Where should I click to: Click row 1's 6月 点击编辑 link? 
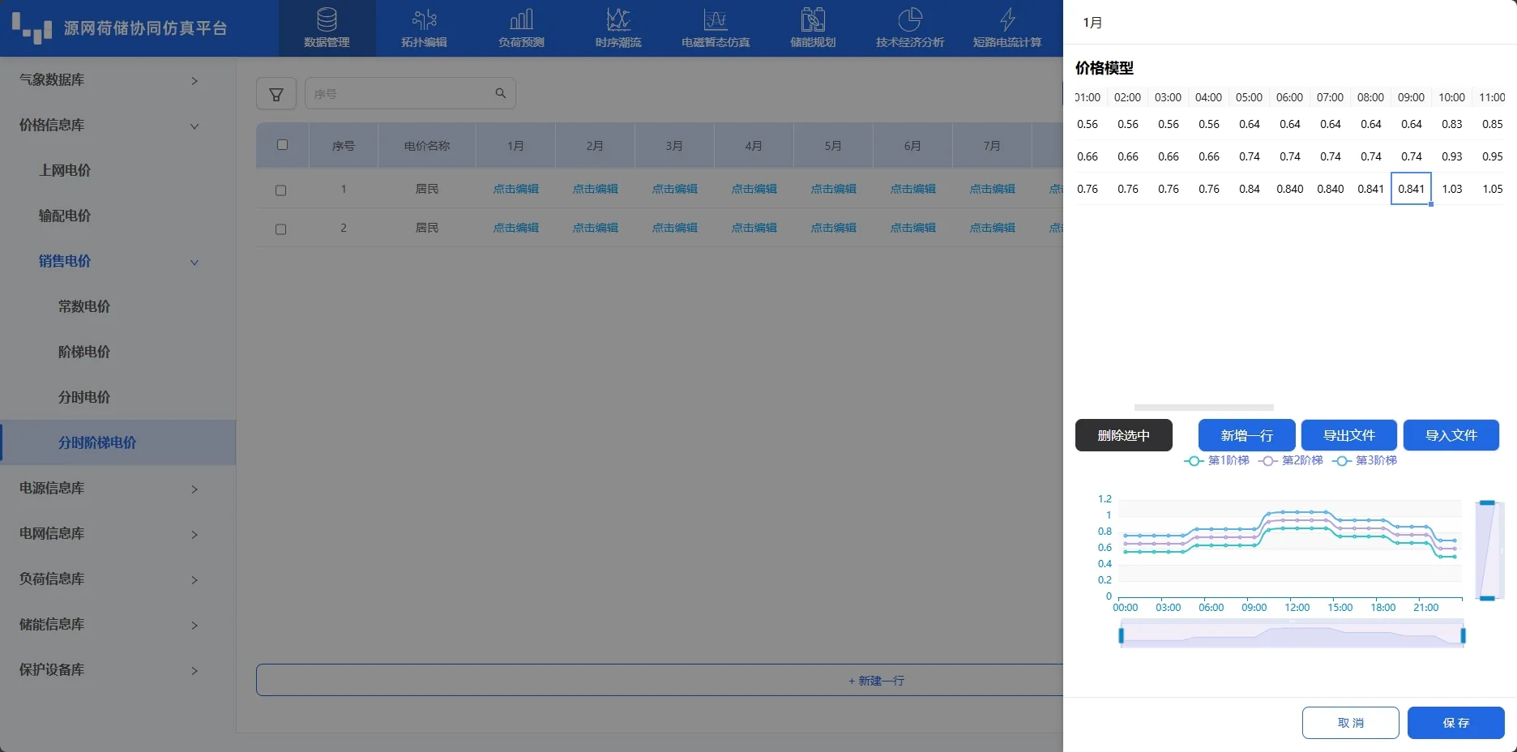click(x=912, y=189)
